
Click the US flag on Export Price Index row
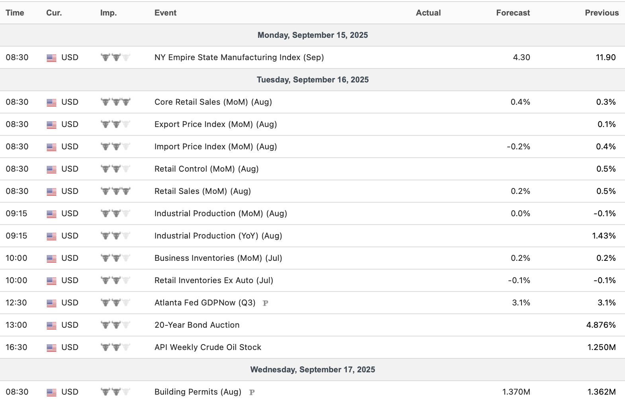coord(51,125)
